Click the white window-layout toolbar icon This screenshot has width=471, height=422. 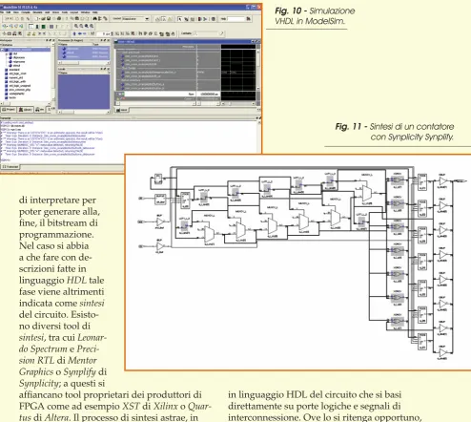point(31,27)
